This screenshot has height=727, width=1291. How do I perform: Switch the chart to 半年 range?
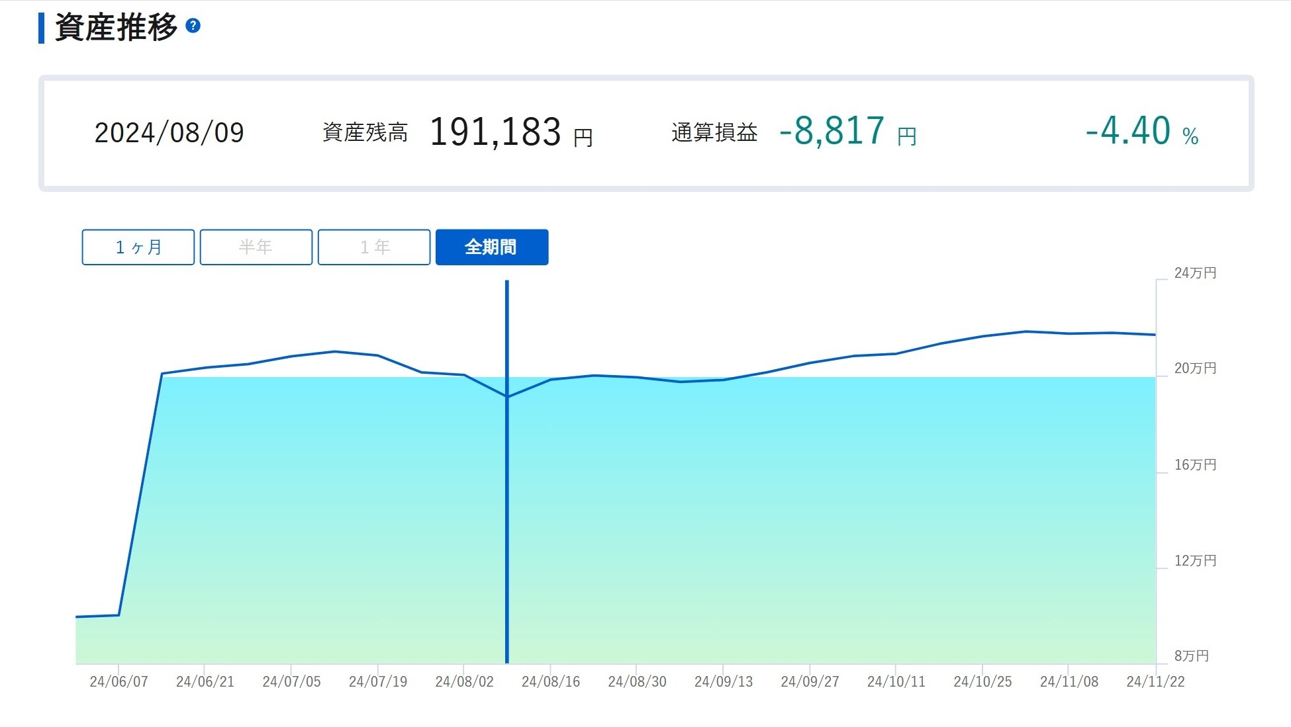(256, 247)
